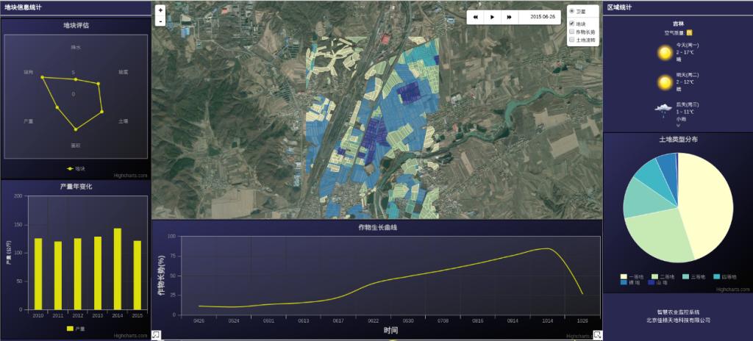
Task: Click the expand icon at growth chart bottom-left
Action: pyautogui.click(x=156, y=335)
